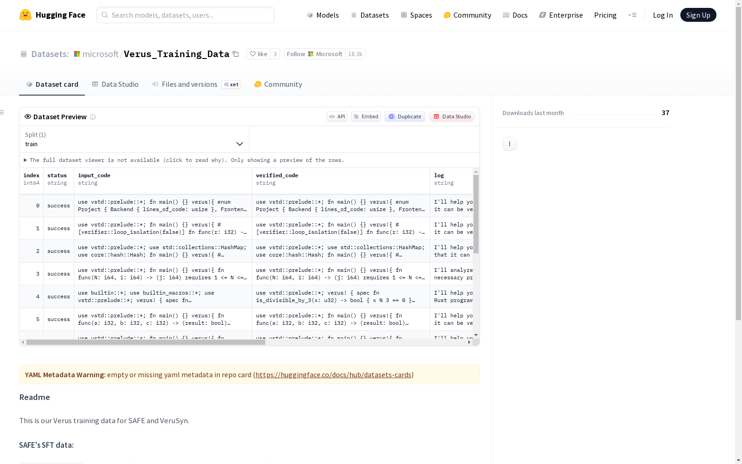Copy dataset name with the copy icon
742x464 pixels.
[x=236, y=54]
